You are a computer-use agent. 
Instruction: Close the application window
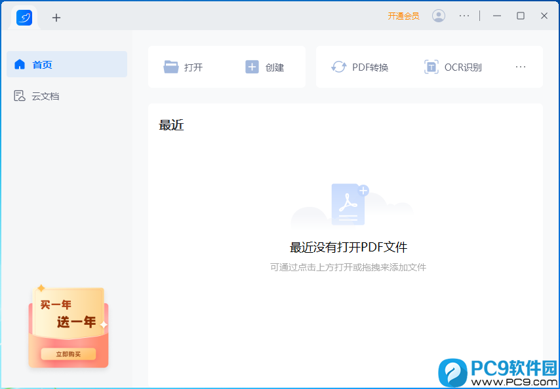[544, 16]
